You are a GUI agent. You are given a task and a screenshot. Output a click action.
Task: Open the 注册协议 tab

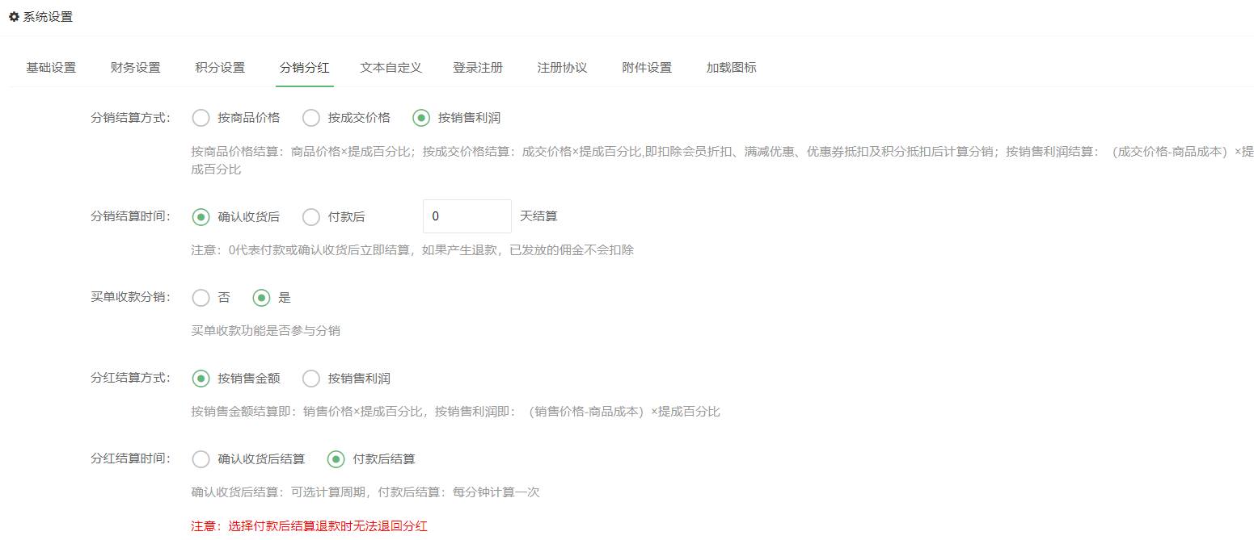[x=562, y=68]
